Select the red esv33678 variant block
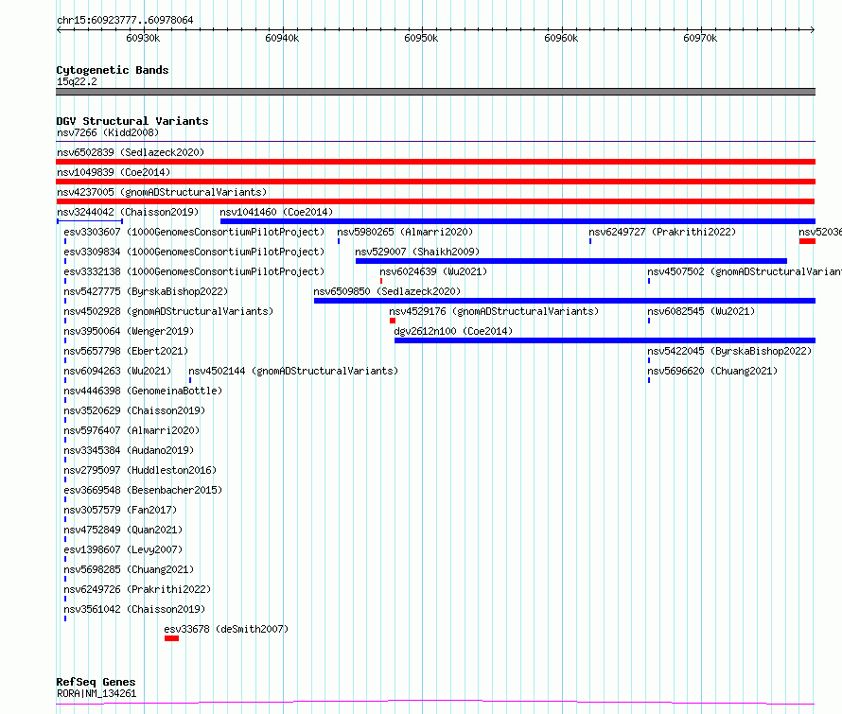This screenshot has width=842, height=714. point(172,638)
